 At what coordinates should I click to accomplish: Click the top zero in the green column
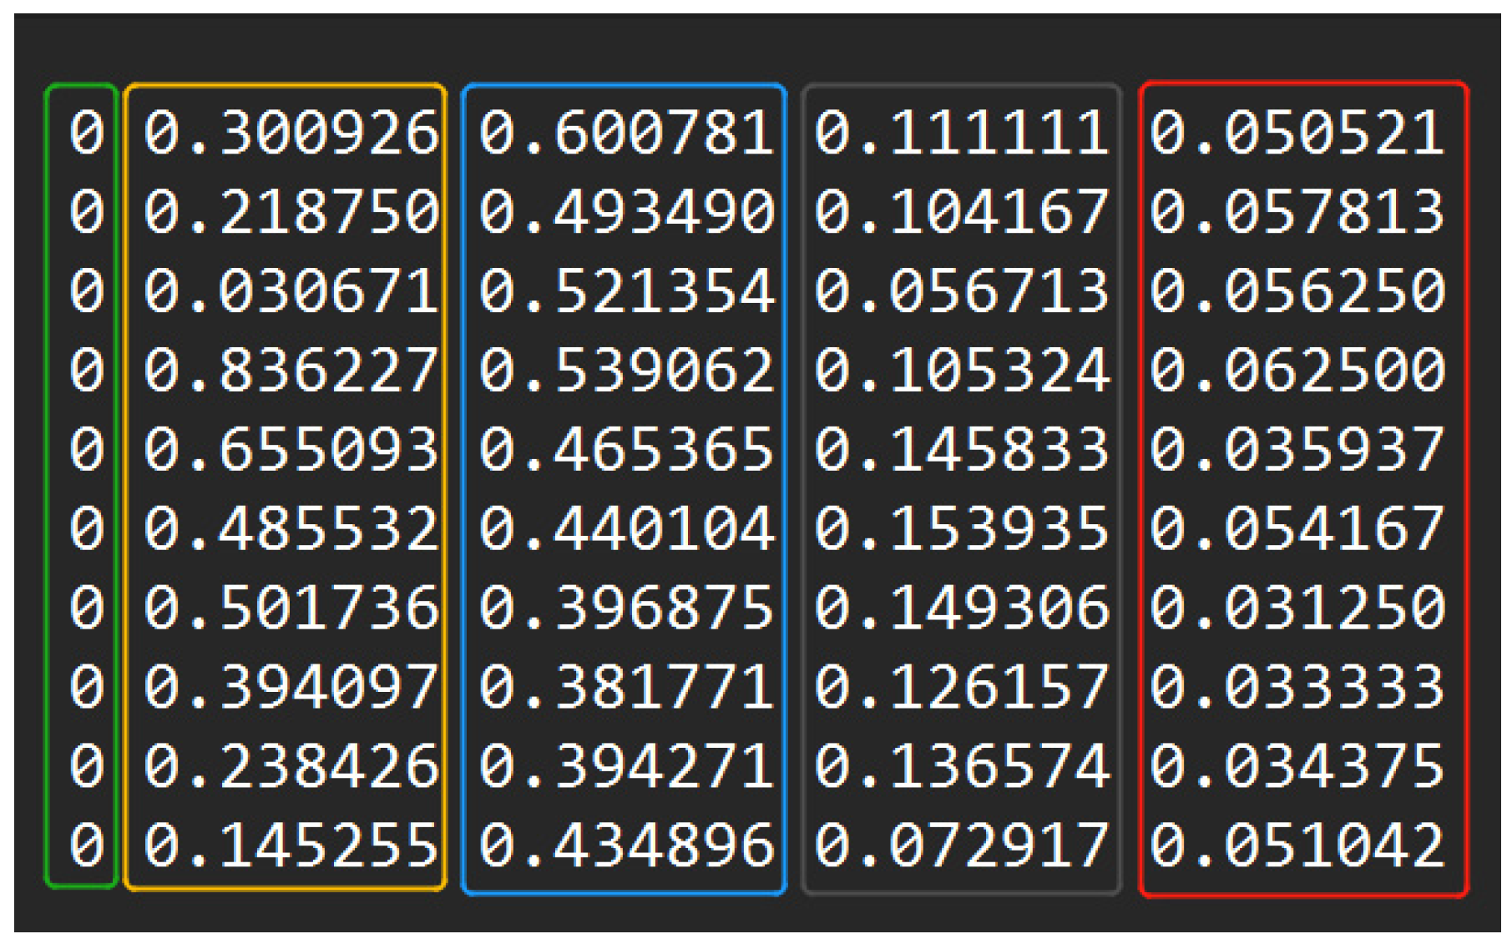tap(86, 133)
